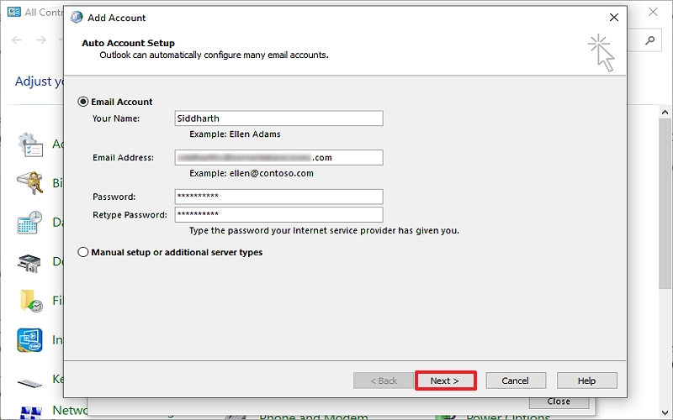Screen dimensions: 673x420
Task: Click the Your Name text field
Action: tap(278, 118)
